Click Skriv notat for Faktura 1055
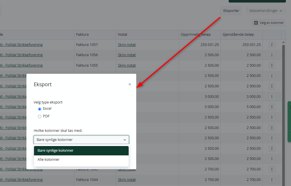This screenshot has width=291, height=186. 127,65
